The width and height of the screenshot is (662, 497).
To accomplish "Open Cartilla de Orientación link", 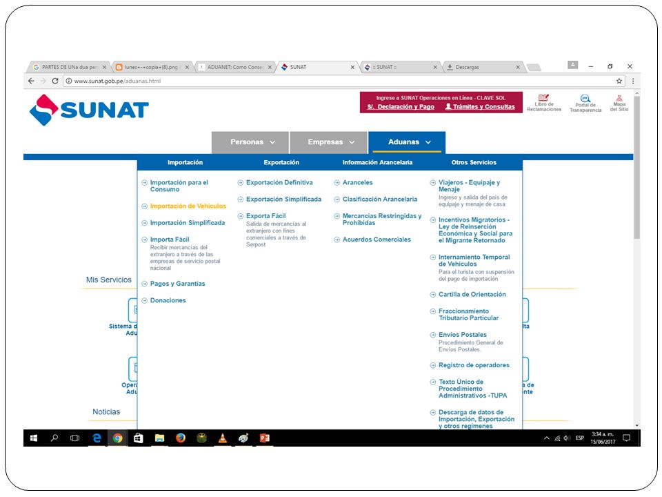I will (x=472, y=295).
